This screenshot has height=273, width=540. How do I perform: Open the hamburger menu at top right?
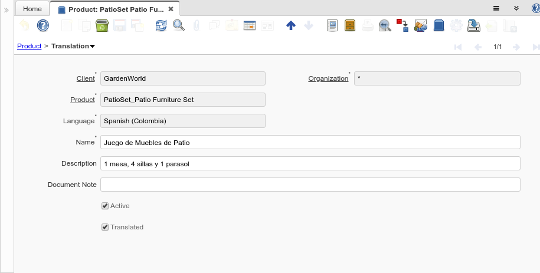click(x=496, y=8)
